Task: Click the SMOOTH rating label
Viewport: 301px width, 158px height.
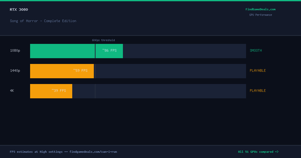Action: 256,50
